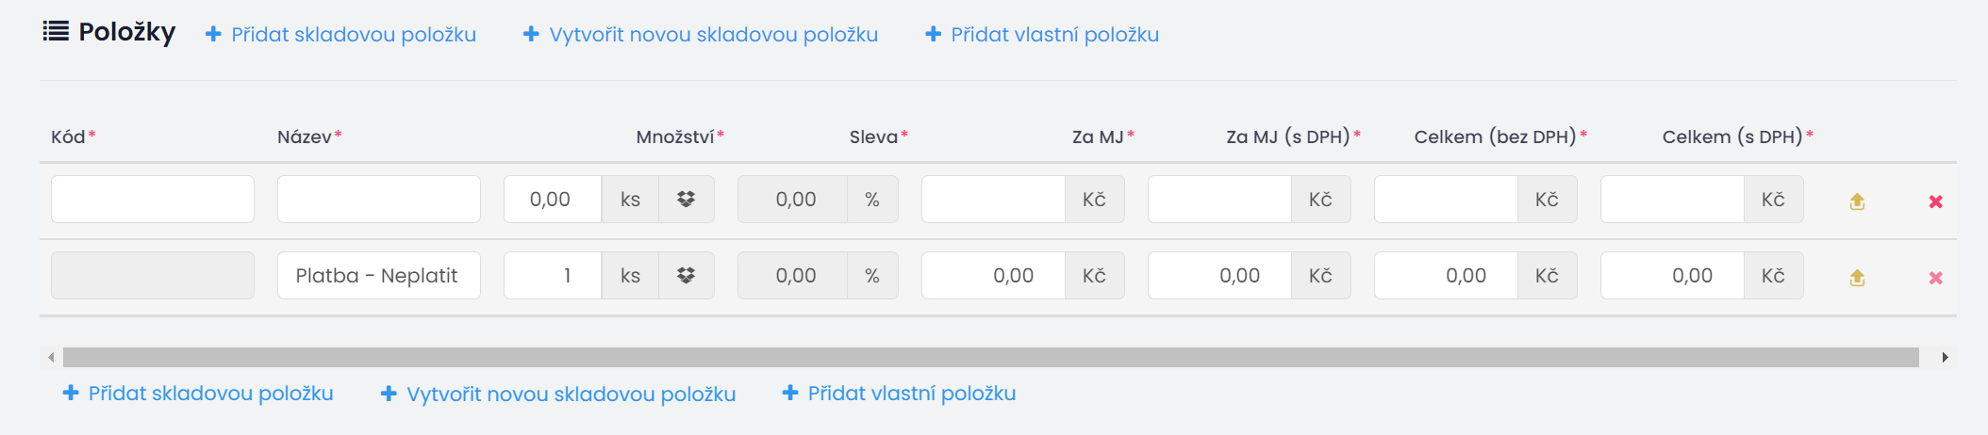
Task: Click the scrollbar right arrow
Action: (1945, 357)
